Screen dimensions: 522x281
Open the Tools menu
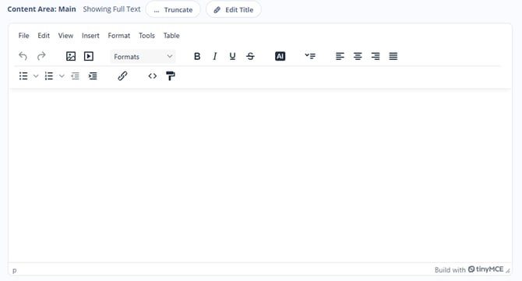pyautogui.click(x=146, y=36)
